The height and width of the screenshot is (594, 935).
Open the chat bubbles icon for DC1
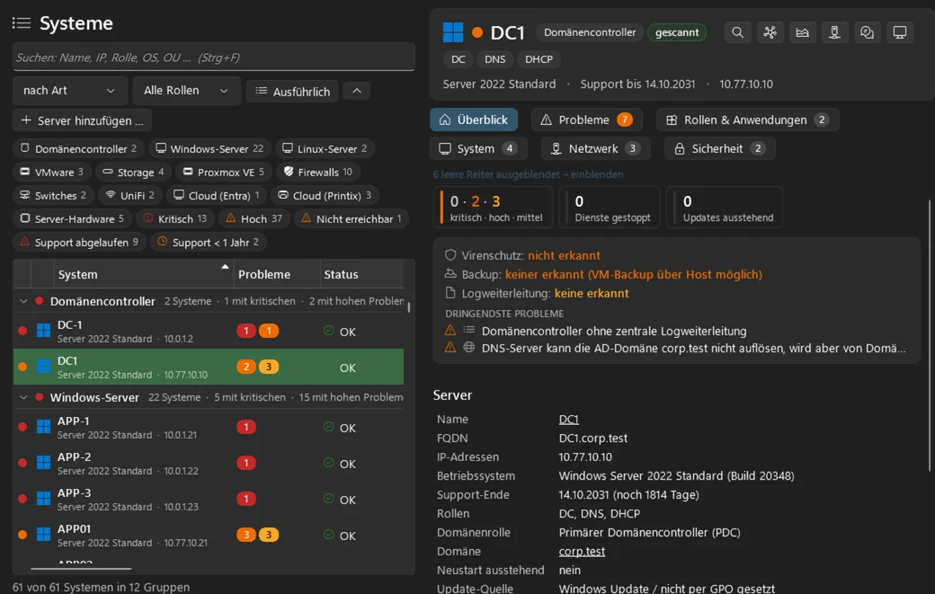867,32
